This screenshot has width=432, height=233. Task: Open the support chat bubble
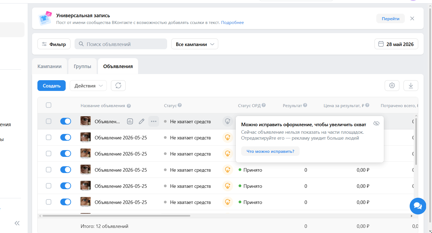click(x=418, y=206)
